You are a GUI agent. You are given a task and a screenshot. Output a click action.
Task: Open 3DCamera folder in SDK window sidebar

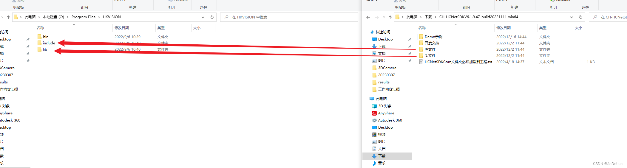click(387, 68)
